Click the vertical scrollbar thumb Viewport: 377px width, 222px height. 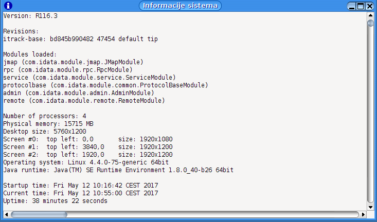(370, 23)
